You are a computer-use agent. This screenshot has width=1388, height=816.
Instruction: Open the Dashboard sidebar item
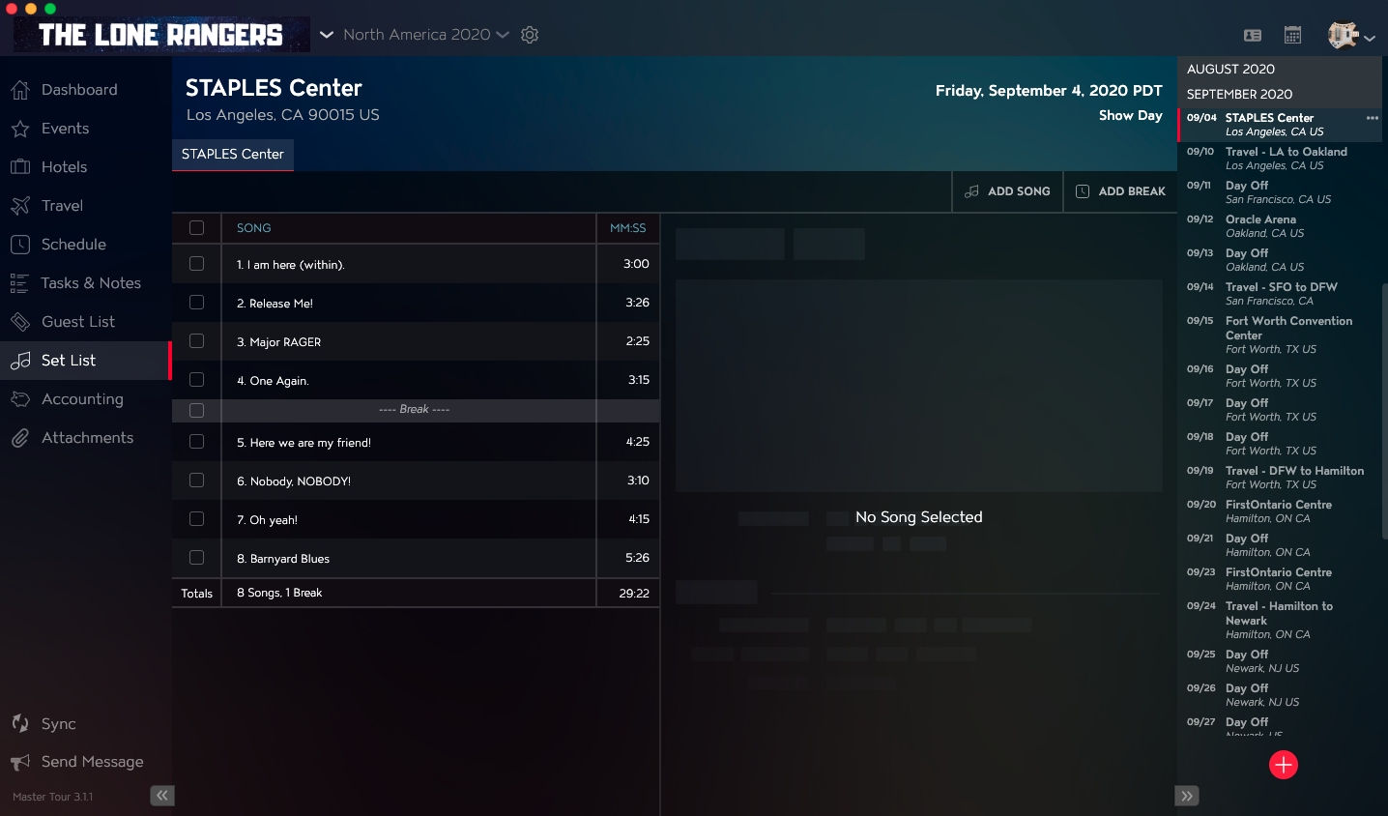pos(85,90)
